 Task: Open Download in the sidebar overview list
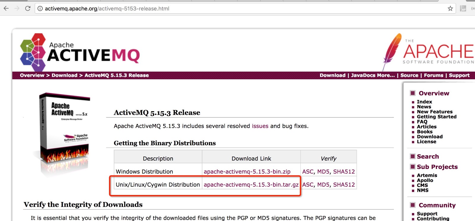click(x=430, y=137)
